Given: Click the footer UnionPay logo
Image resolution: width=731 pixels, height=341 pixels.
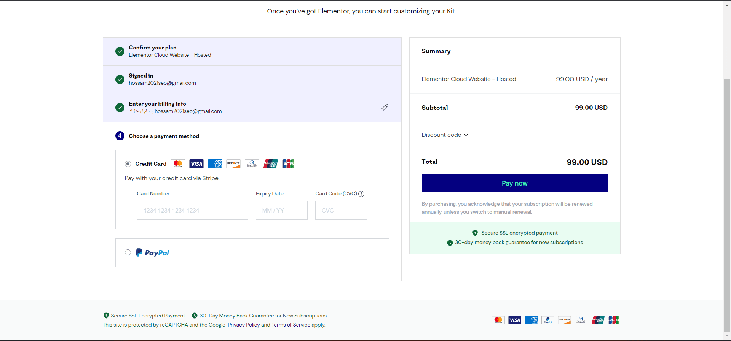Looking at the screenshot, I should (598, 320).
